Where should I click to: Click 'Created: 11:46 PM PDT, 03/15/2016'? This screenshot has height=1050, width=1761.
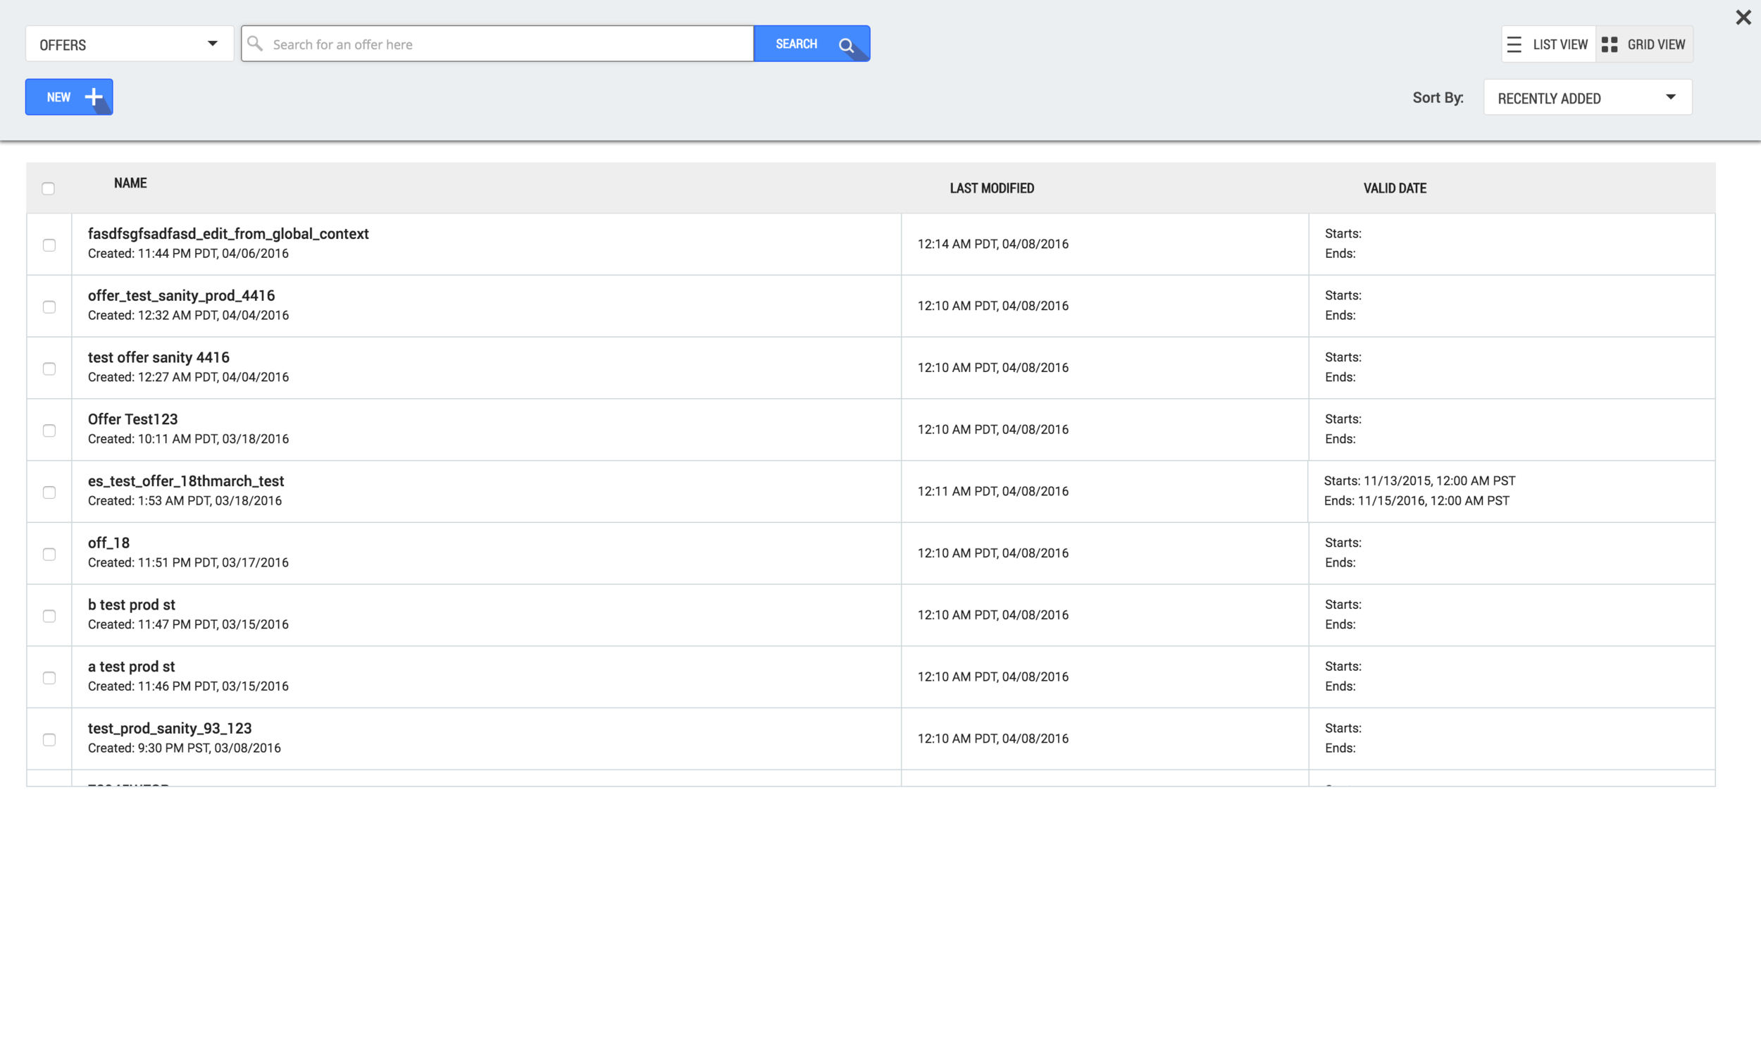point(188,686)
